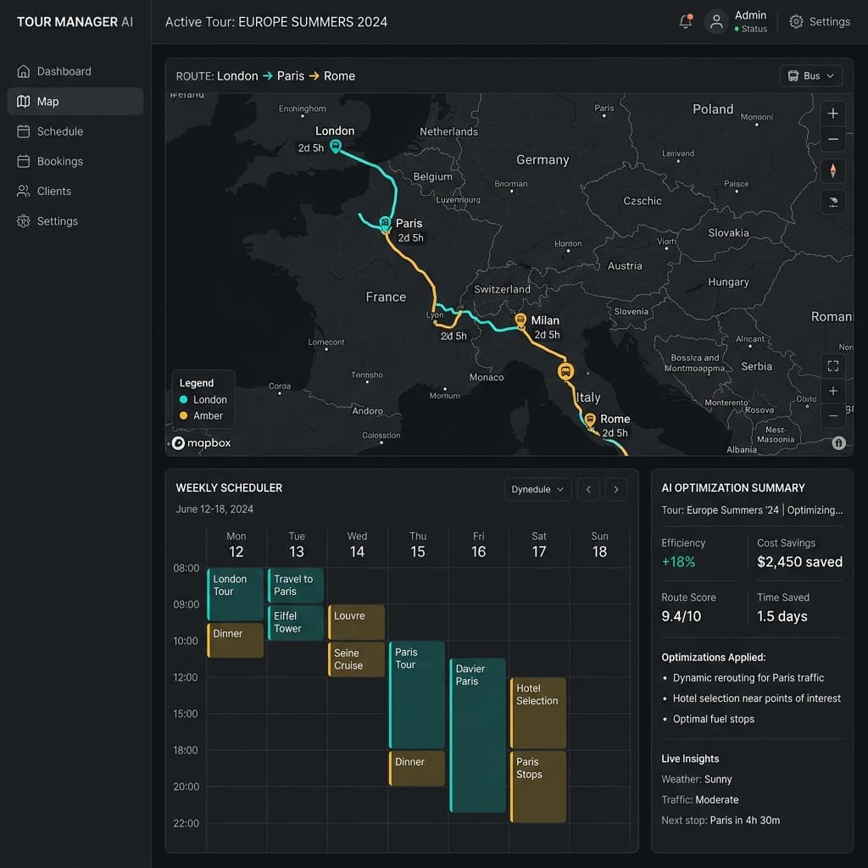Open Davier Paris event on Friday
Image resolution: width=868 pixels, height=868 pixels.
pos(478,735)
